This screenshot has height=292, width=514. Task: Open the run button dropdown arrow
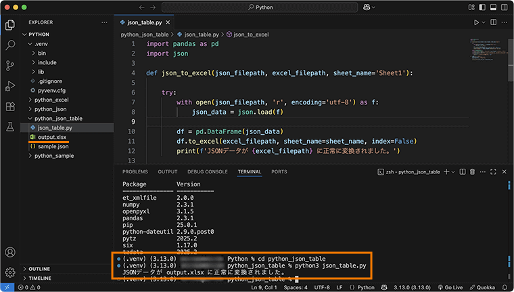(x=483, y=22)
